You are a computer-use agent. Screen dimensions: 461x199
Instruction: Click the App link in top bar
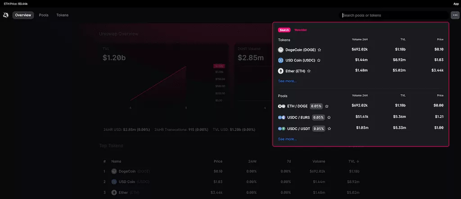pyautogui.click(x=456, y=4)
